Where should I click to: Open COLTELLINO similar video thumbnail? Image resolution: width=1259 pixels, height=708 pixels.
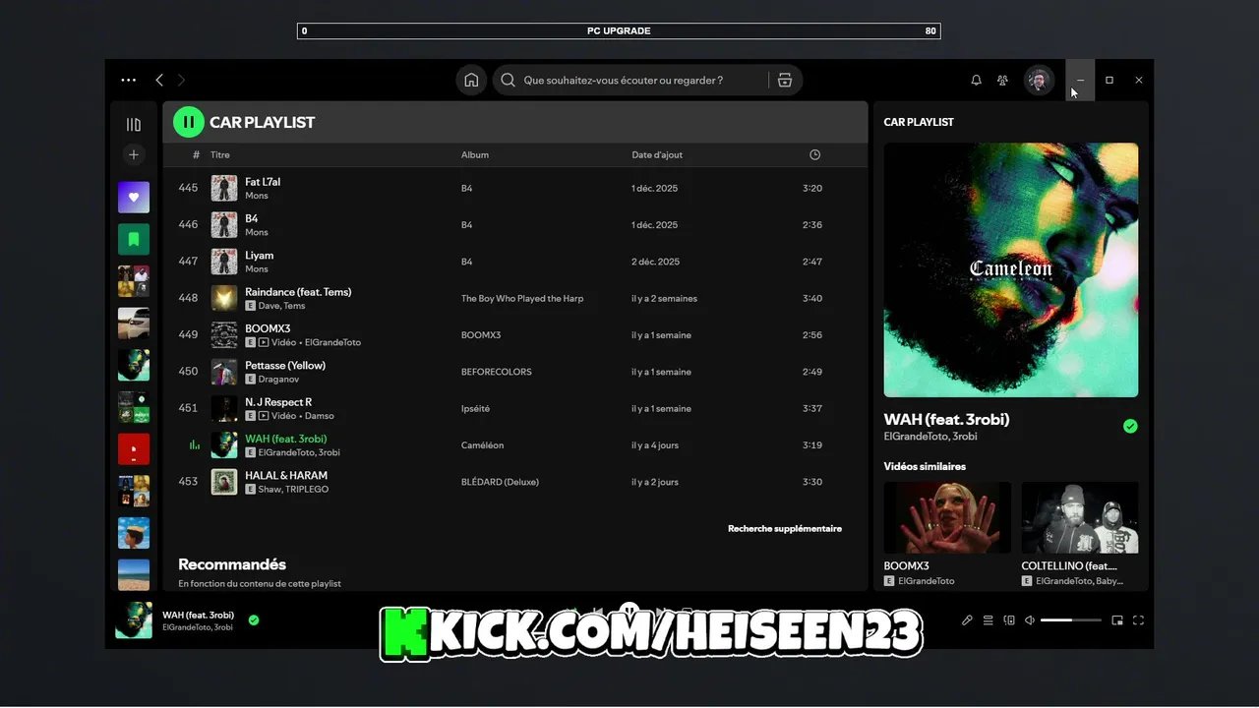tap(1080, 517)
